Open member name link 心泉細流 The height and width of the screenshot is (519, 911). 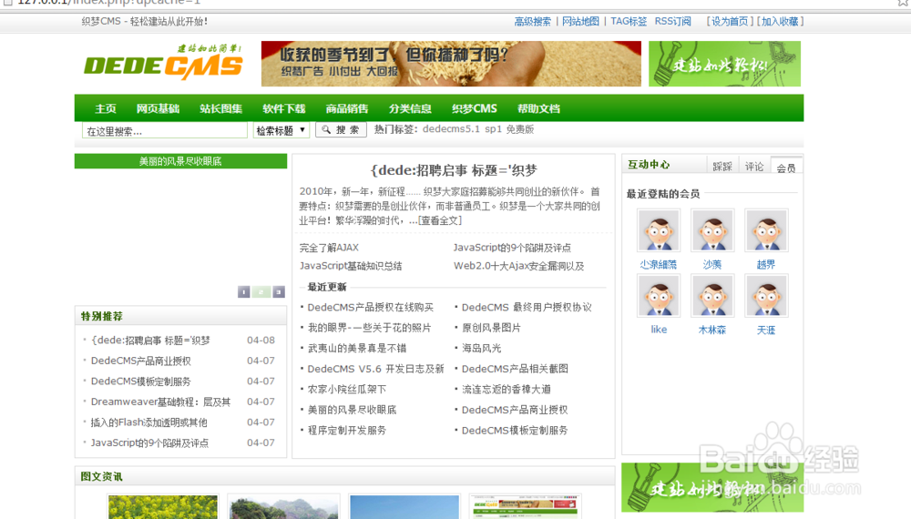pyautogui.click(x=659, y=265)
